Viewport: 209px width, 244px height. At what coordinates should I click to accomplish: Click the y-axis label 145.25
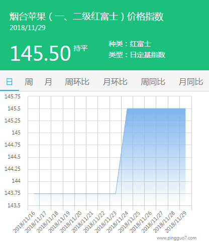click(x=13, y=120)
